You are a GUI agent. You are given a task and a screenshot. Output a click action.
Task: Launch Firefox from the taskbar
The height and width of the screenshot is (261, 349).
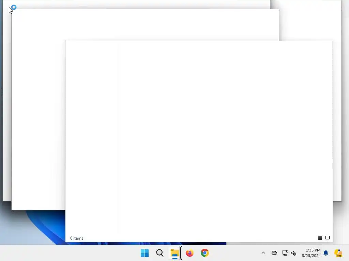(x=189, y=253)
